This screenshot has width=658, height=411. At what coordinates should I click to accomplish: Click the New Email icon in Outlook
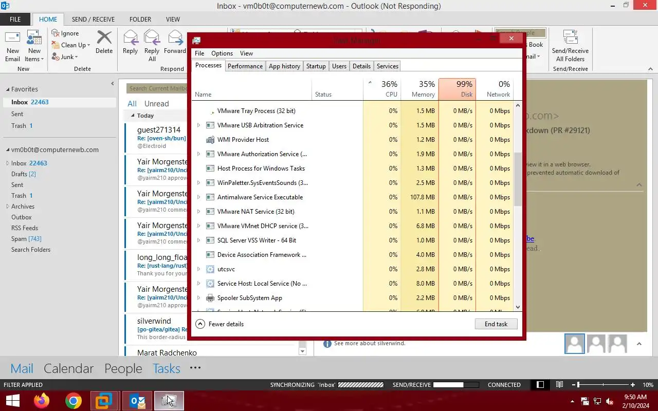tap(12, 38)
